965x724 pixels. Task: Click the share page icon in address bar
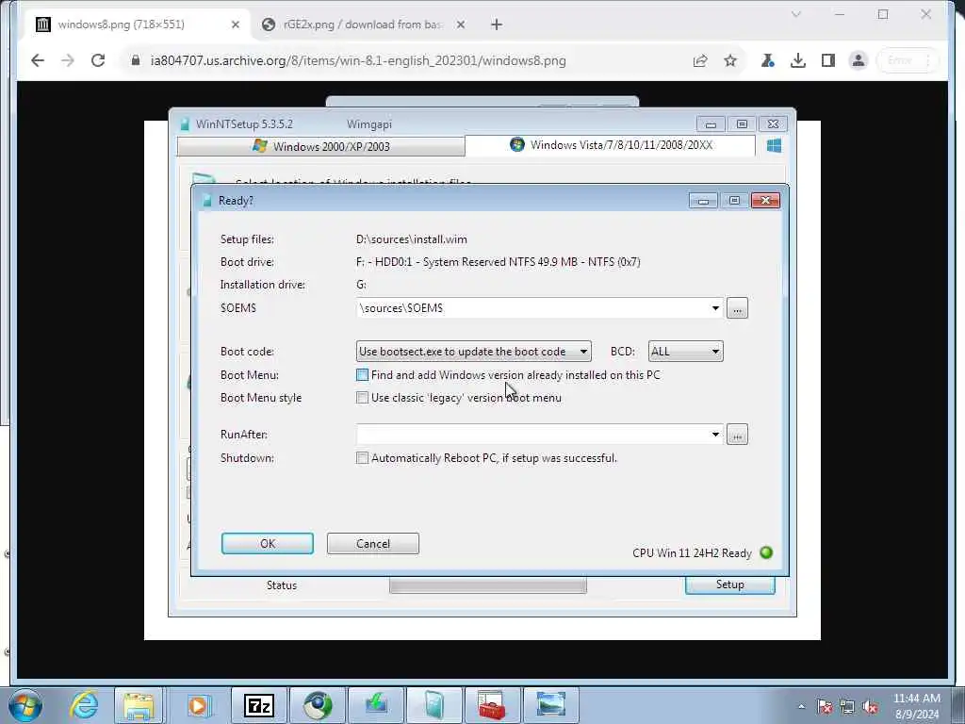coord(700,60)
